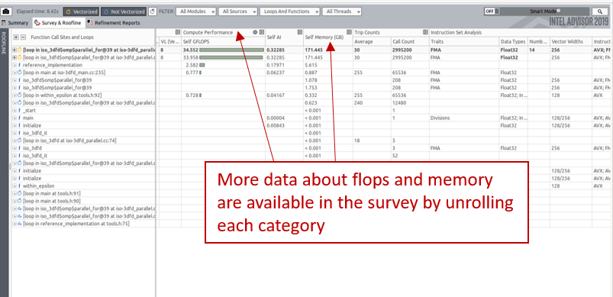Sort by Self GFLOPS column header
Viewport: 613px width, 297px height.
(223, 41)
